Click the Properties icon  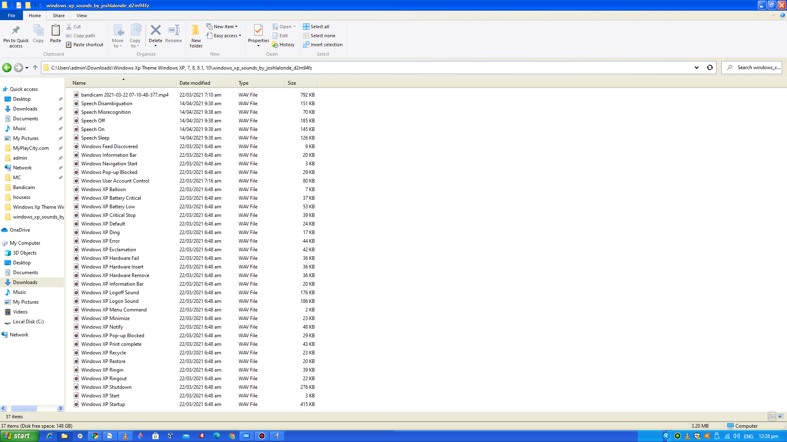coord(258,31)
